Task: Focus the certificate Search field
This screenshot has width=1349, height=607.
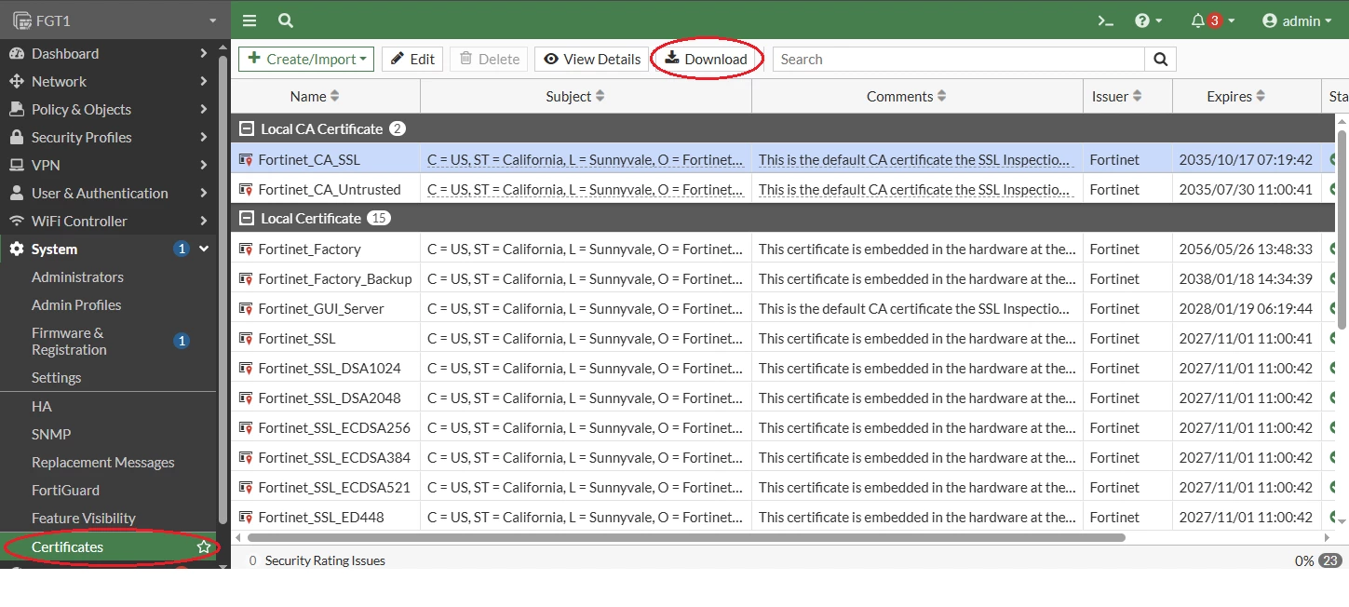Action: pos(958,59)
